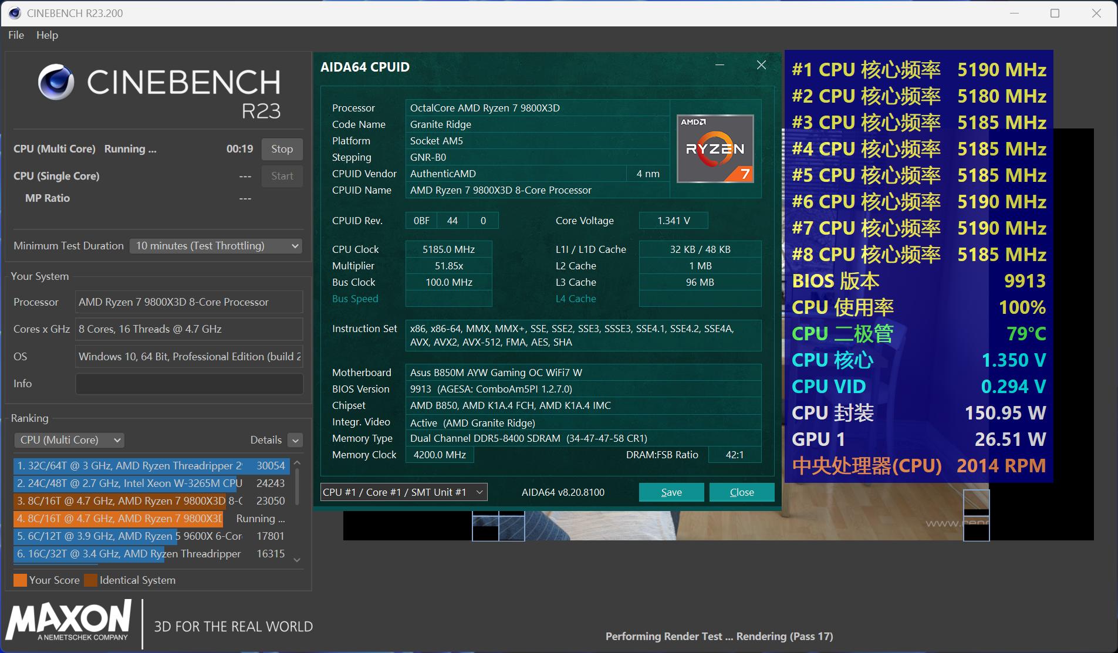
Task: Click the orange Your Score legend swatch
Action: coord(19,580)
